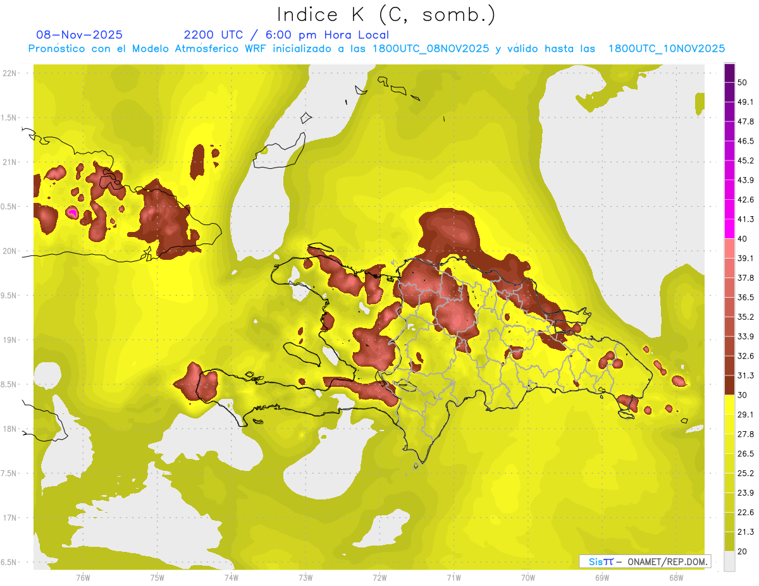Click colorbar label "29.1"
The height and width of the screenshot is (586, 759).
(745, 415)
